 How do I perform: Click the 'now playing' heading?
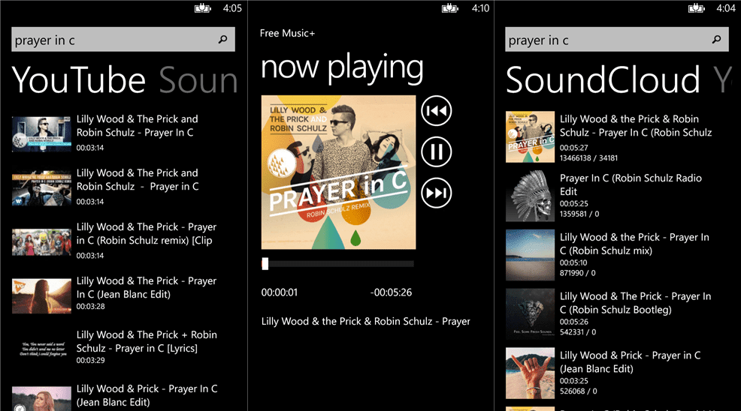pyautogui.click(x=342, y=68)
